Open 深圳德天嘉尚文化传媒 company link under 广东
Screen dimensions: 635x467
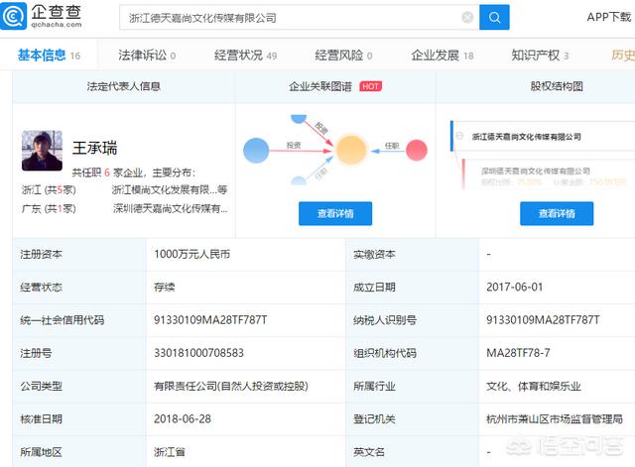[x=170, y=208]
